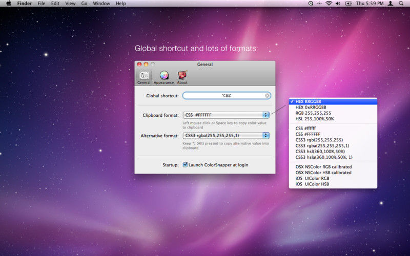Click the ColorSnapper menu bar icon

pyautogui.click(x=319, y=4)
